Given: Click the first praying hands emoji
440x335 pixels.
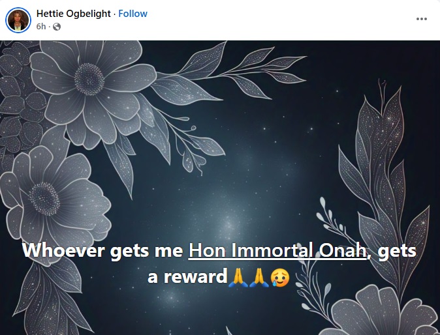Looking at the screenshot, I should pyautogui.click(x=238, y=277).
